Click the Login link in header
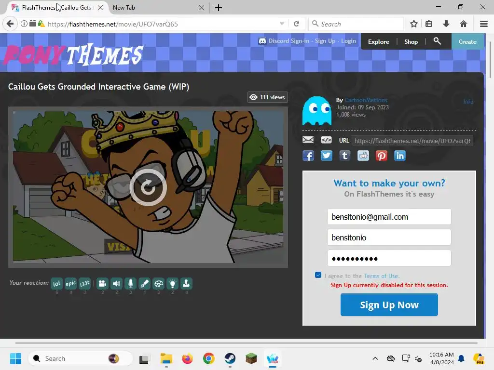494x370 pixels. (x=348, y=41)
